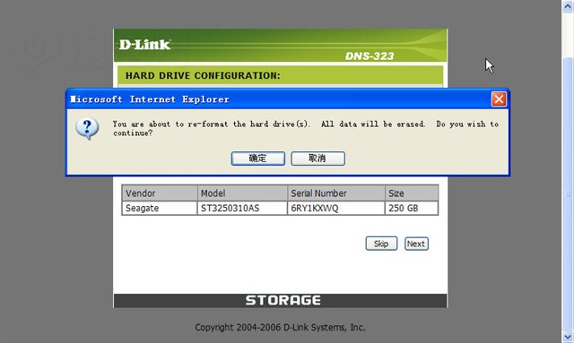Click the scrollbar down arrow

(x=568, y=336)
